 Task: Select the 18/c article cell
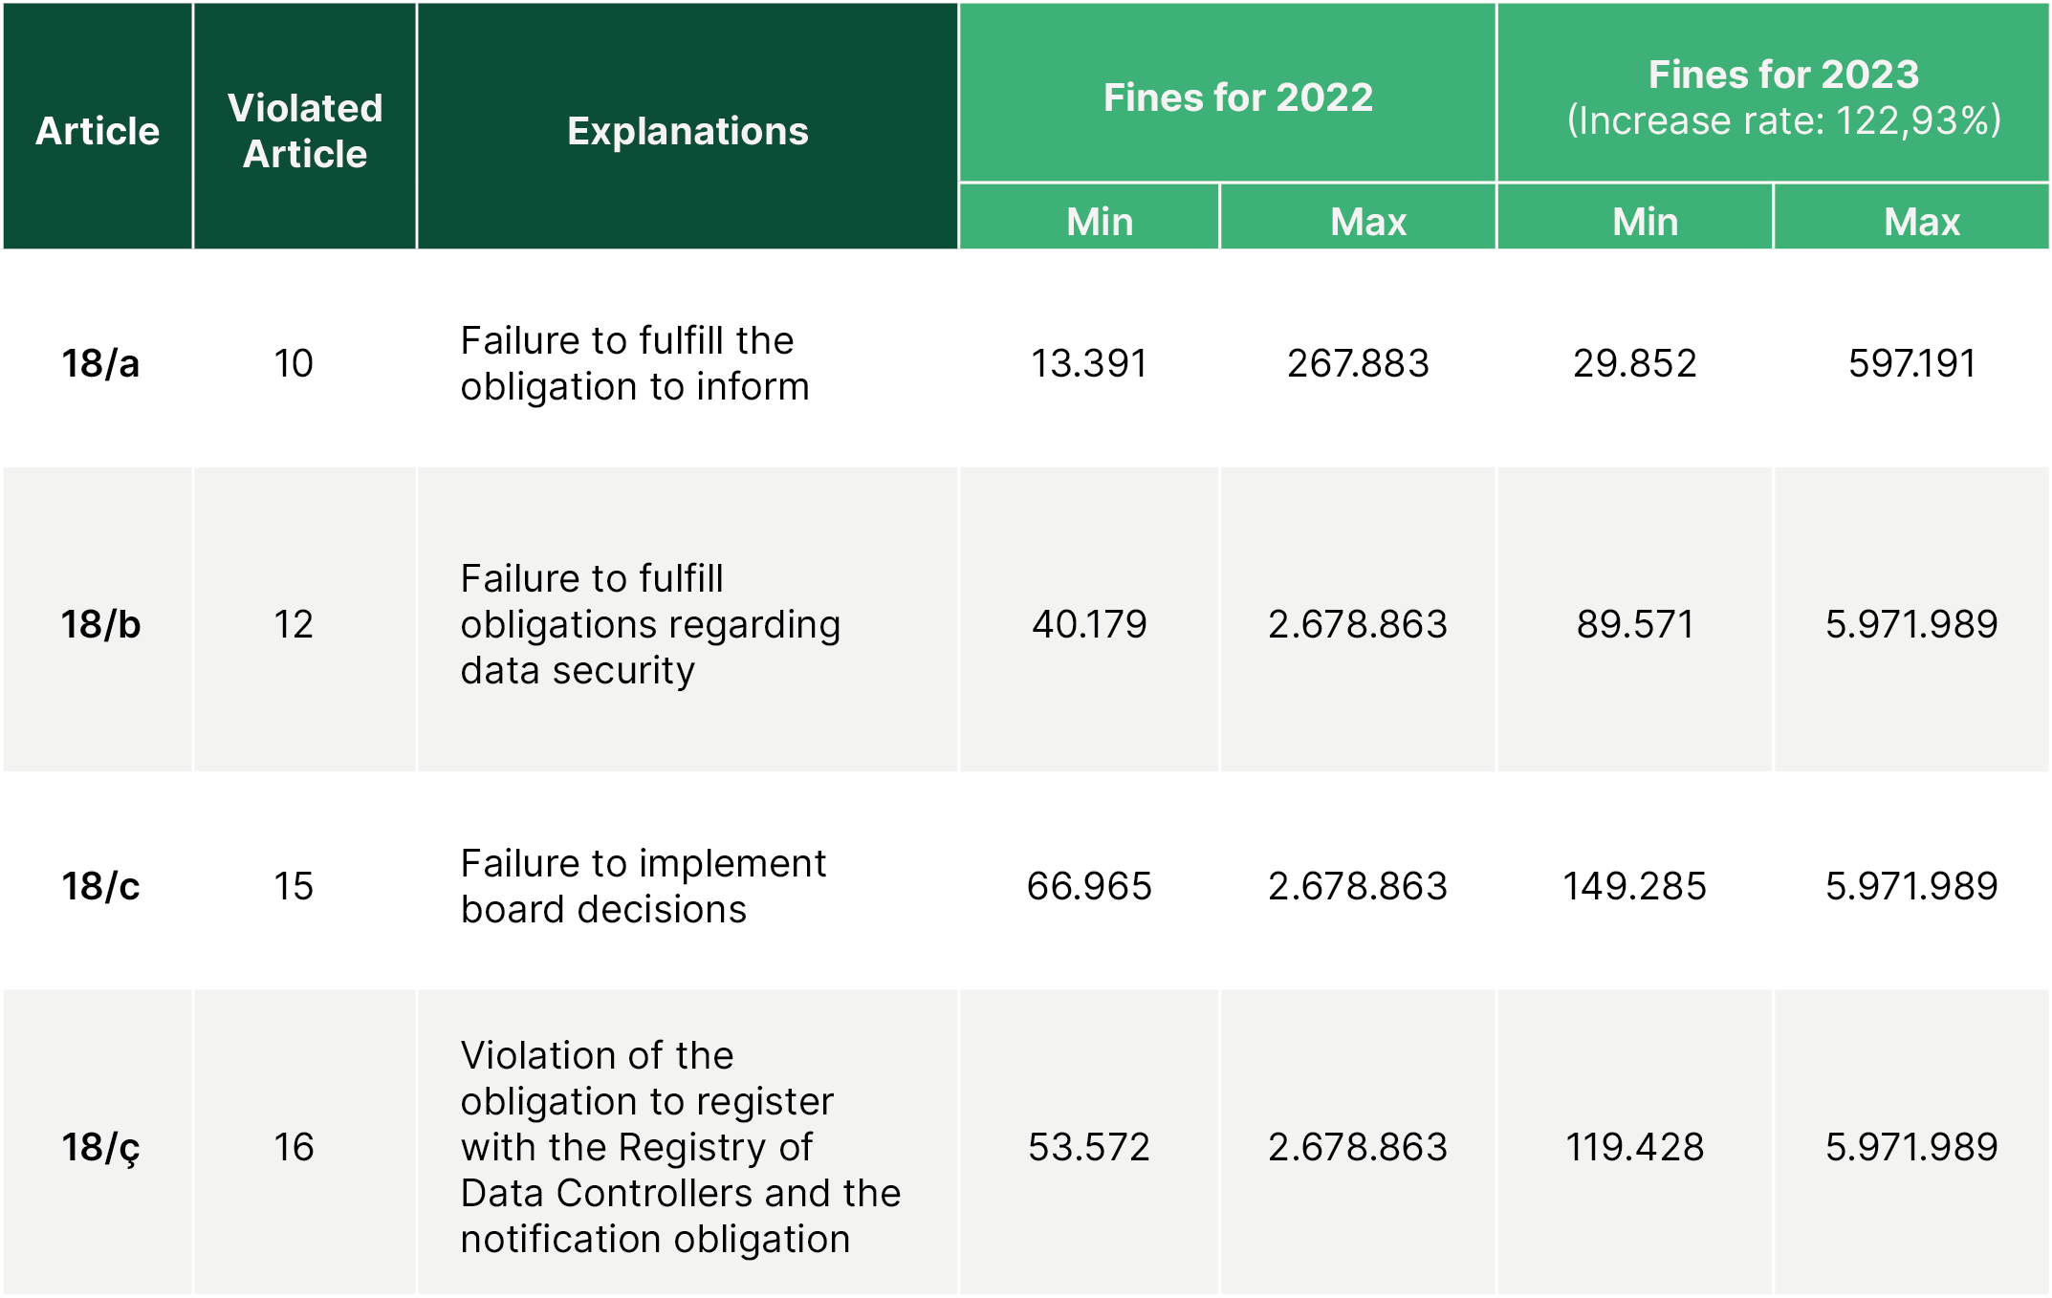tap(100, 886)
